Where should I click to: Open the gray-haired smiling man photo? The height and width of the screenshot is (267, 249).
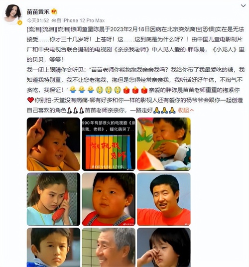tap(109, 248)
